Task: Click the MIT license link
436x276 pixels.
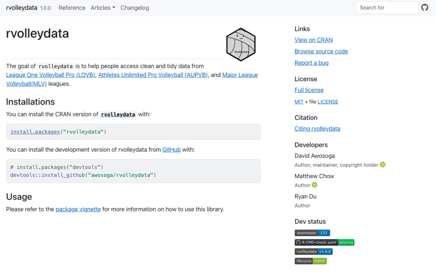Action: click(x=299, y=102)
